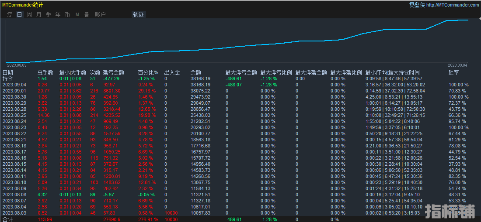Image resolution: width=481 pixels, height=222 pixels.
Task: Click the M tab
Action: point(77,14)
